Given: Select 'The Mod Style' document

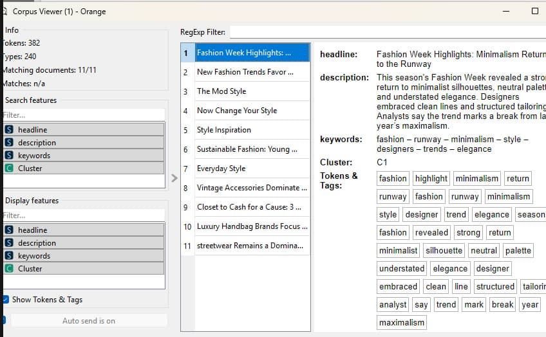Looking at the screenshot, I should click(252, 91).
